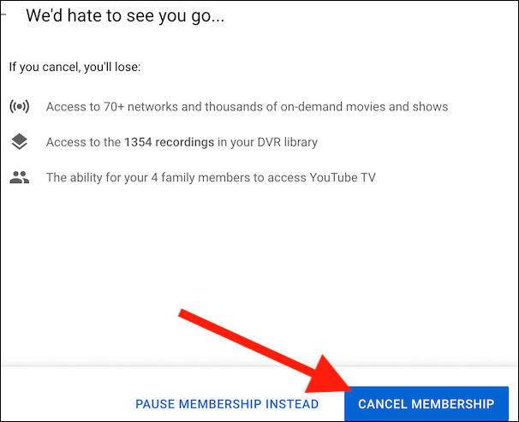Choose Pause Membership Instead
This screenshot has height=422, width=519.
(x=227, y=404)
